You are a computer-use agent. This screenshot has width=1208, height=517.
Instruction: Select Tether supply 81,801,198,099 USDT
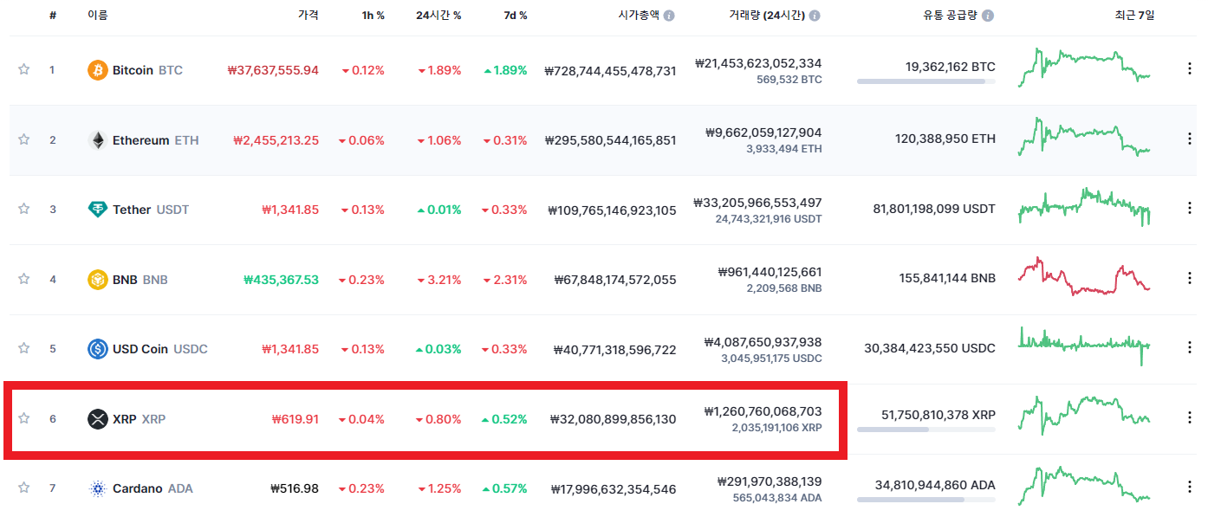point(935,209)
